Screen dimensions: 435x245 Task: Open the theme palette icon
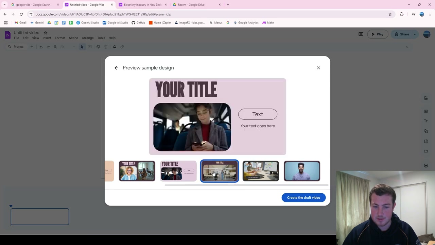click(x=98, y=47)
